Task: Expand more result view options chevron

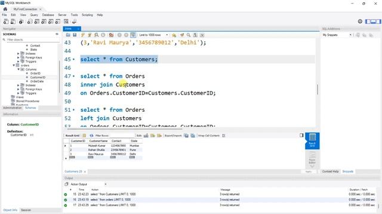Action: pos(312,166)
